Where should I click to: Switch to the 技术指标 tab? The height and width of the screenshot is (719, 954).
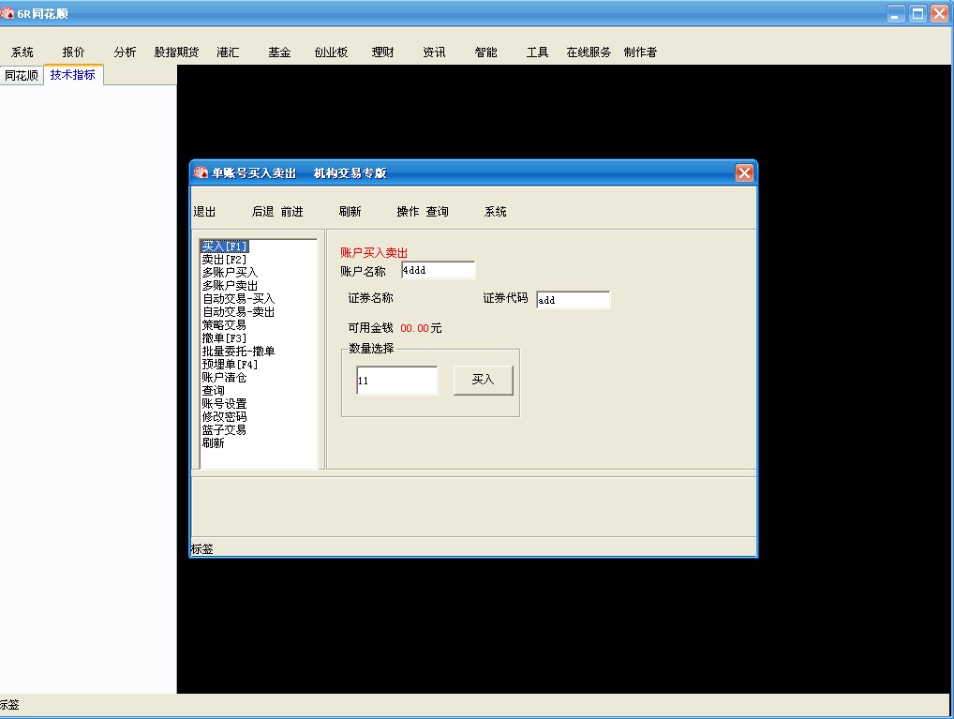click(x=73, y=75)
